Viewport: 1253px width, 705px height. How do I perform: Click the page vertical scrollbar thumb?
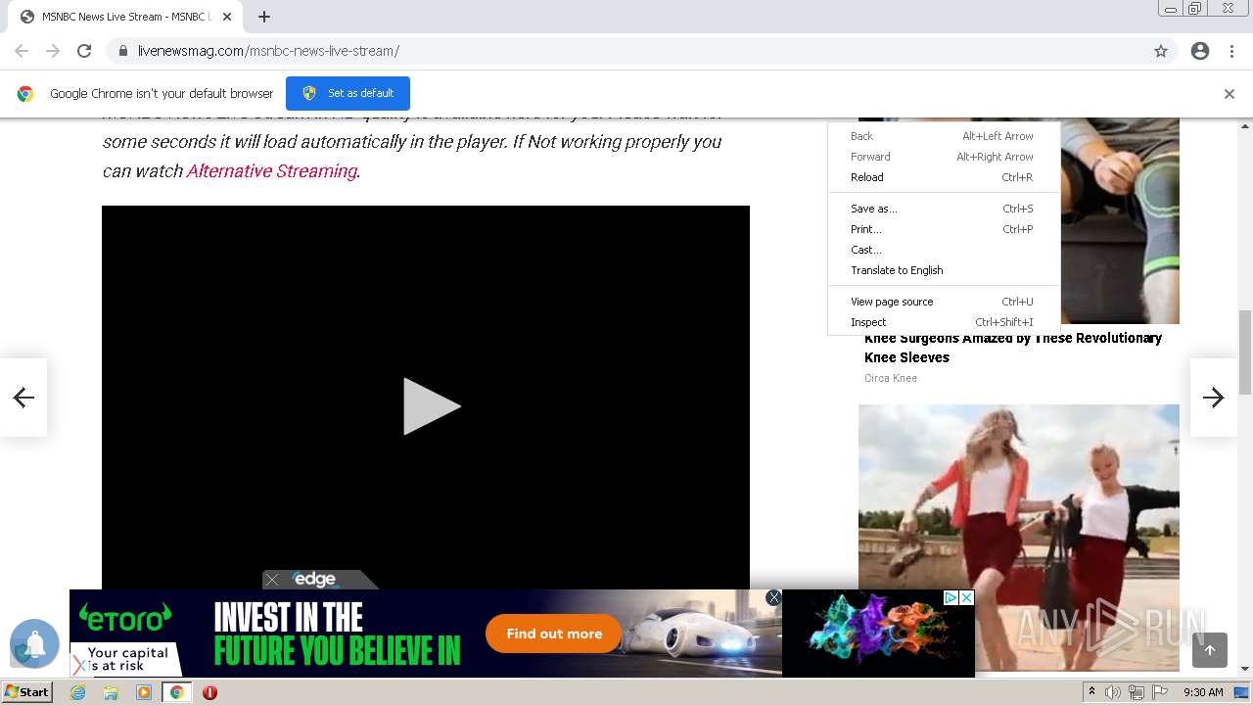(x=1245, y=351)
